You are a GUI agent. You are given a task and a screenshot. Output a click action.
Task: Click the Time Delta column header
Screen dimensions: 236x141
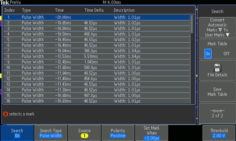94,10
